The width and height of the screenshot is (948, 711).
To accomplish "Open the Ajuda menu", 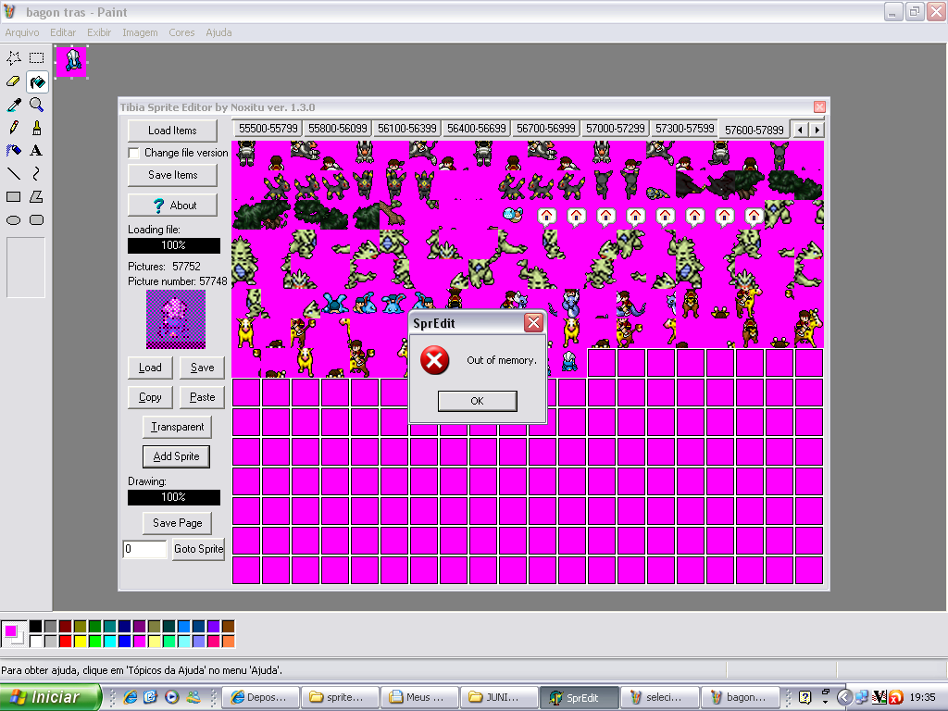I will coord(218,32).
